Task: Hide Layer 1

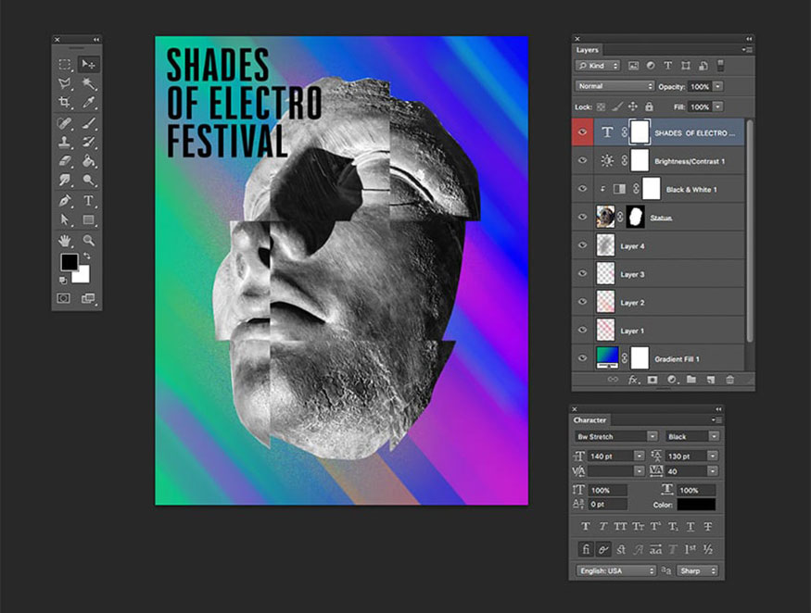Action: (582, 331)
